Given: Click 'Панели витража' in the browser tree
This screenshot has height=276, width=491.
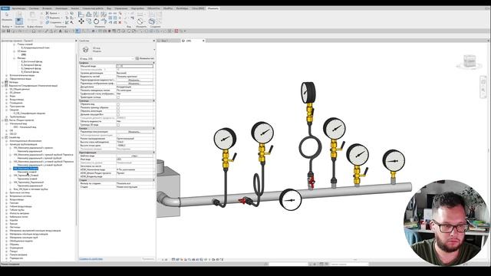Looking at the screenshot, I should pos(18,255).
